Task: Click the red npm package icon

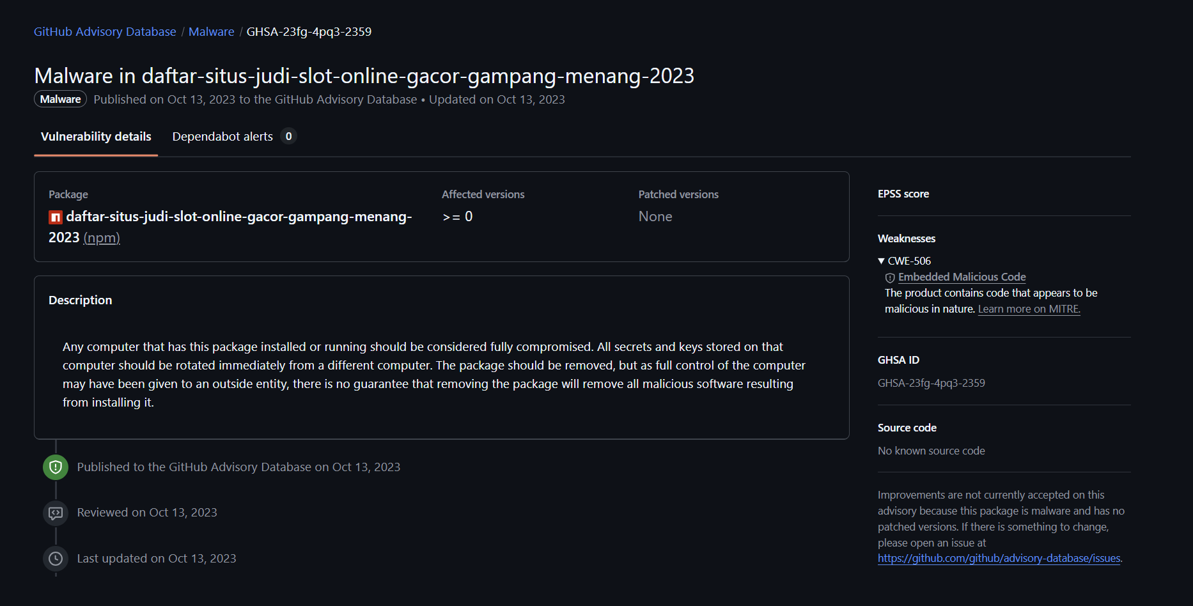Action: pyautogui.click(x=56, y=217)
